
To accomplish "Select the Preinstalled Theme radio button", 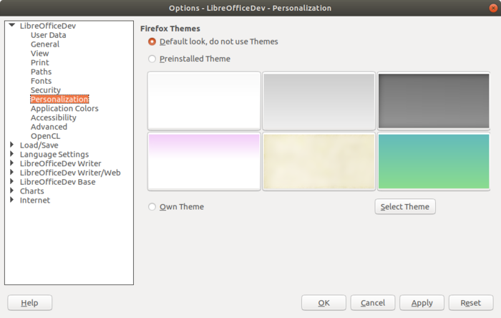I will (x=152, y=59).
